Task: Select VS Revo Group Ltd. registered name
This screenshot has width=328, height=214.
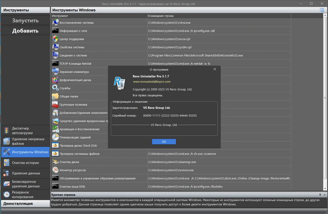Action: pos(157,108)
